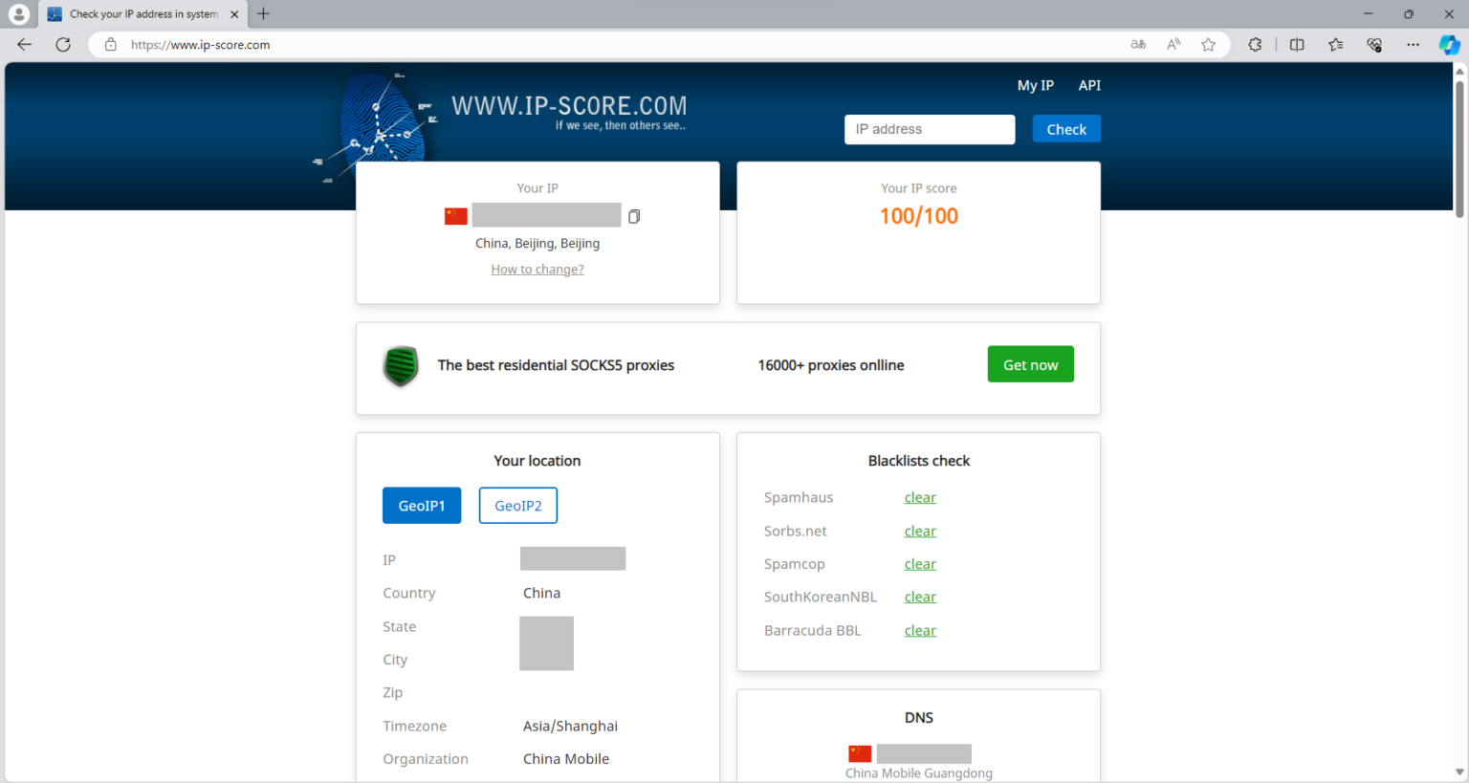Add page to favorites with star icon
The height and width of the screenshot is (783, 1469).
click(1209, 45)
